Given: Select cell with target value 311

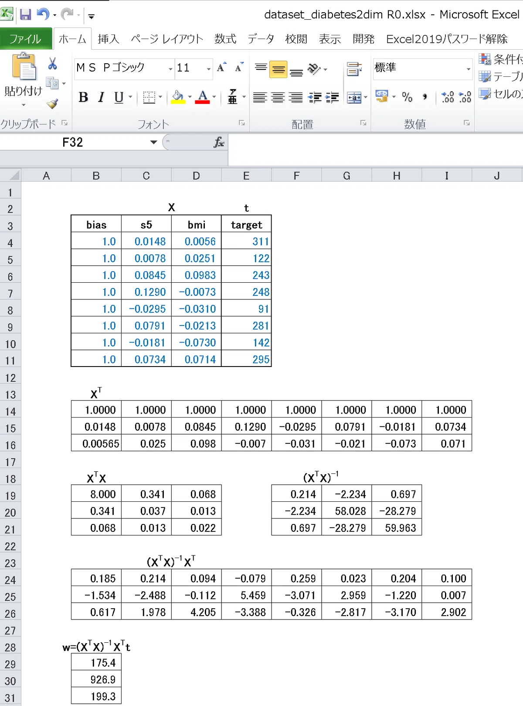Looking at the screenshot, I should click(247, 241).
